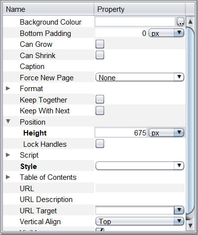
Task: Tick the Lock Handles checkbox
Action: pyautogui.click(x=100, y=144)
